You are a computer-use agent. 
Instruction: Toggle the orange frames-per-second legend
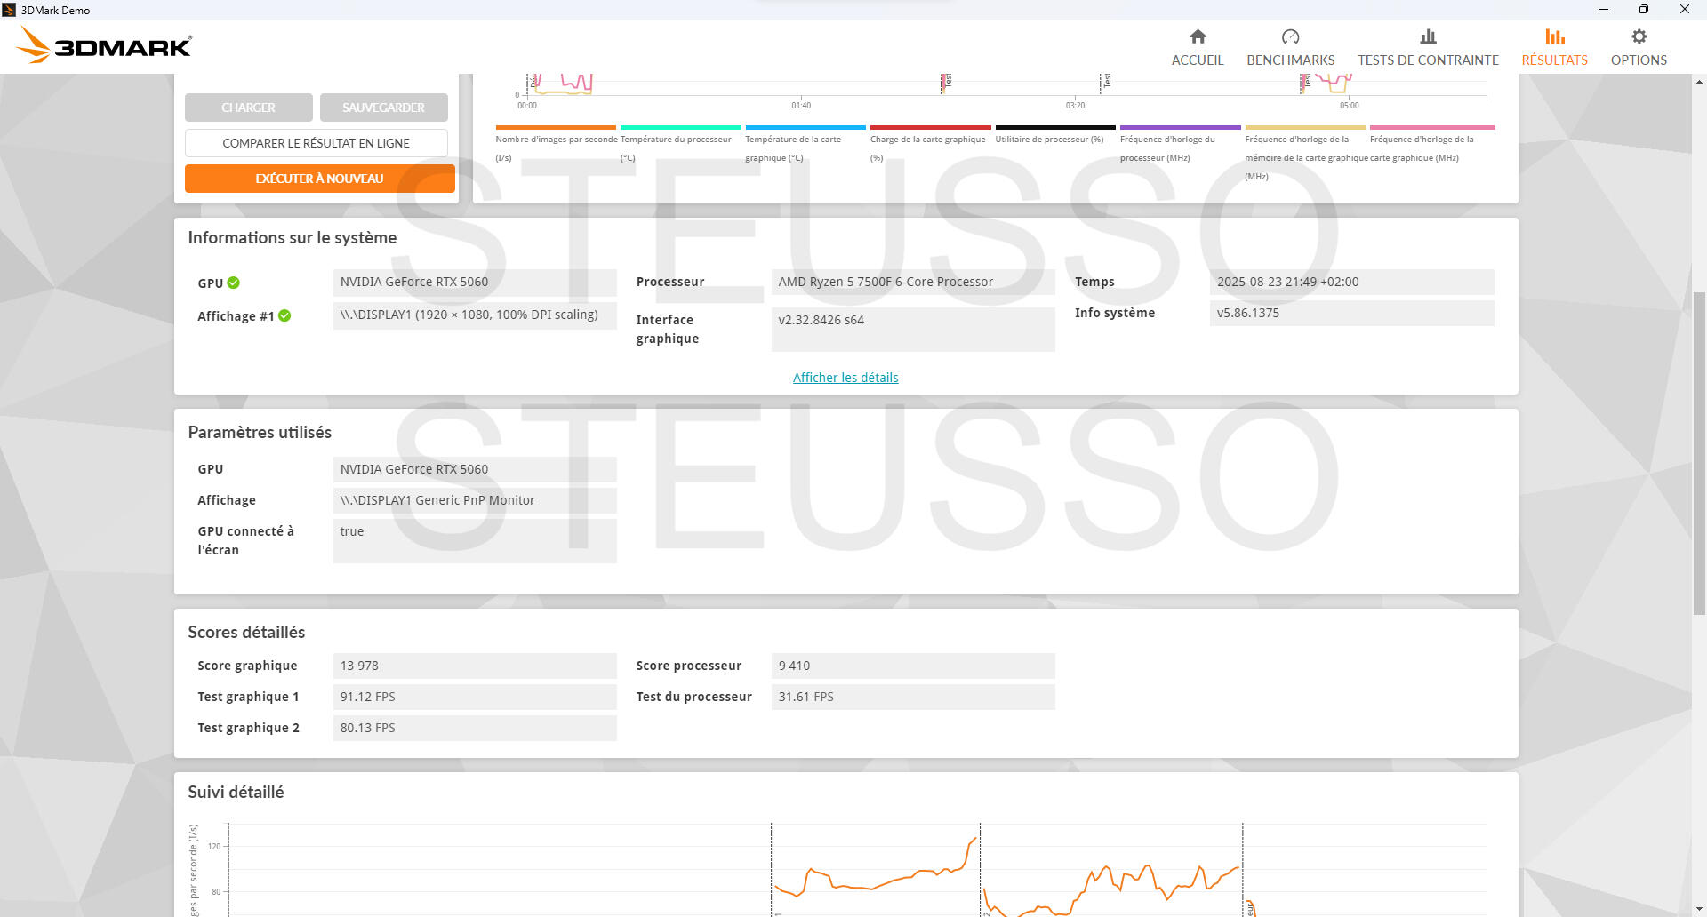coord(556,140)
